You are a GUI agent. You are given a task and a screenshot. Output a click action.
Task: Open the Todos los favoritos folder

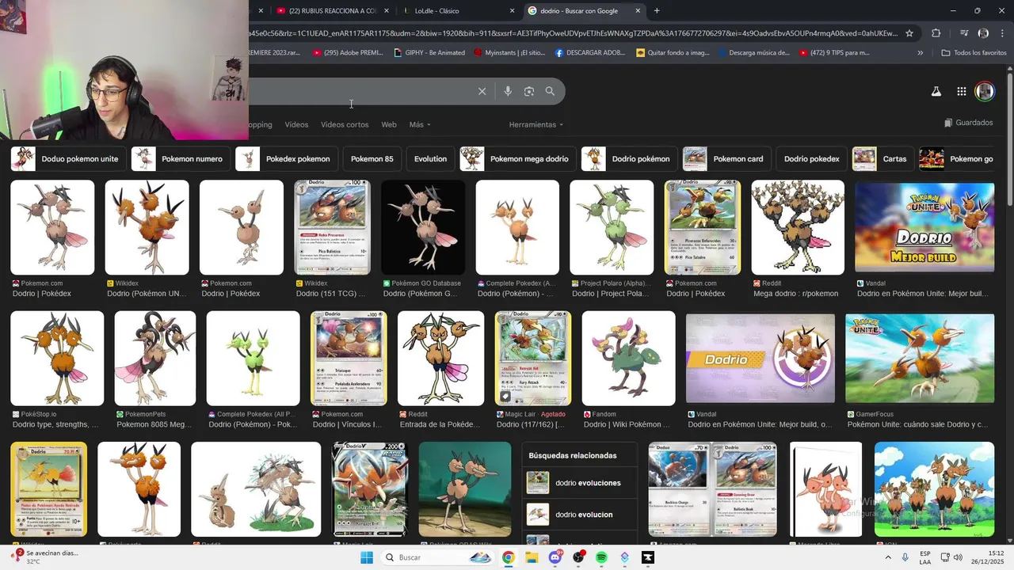click(x=974, y=53)
